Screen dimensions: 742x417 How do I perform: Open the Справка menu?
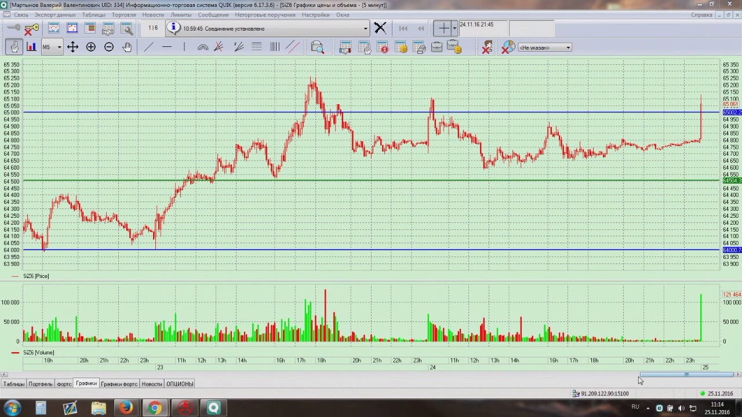pyautogui.click(x=701, y=14)
